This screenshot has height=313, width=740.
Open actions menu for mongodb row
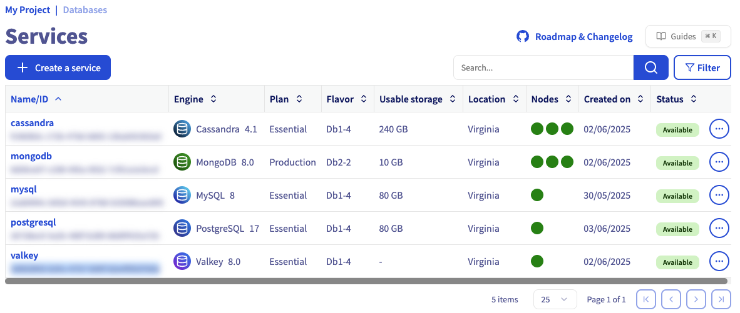pyautogui.click(x=719, y=162)
